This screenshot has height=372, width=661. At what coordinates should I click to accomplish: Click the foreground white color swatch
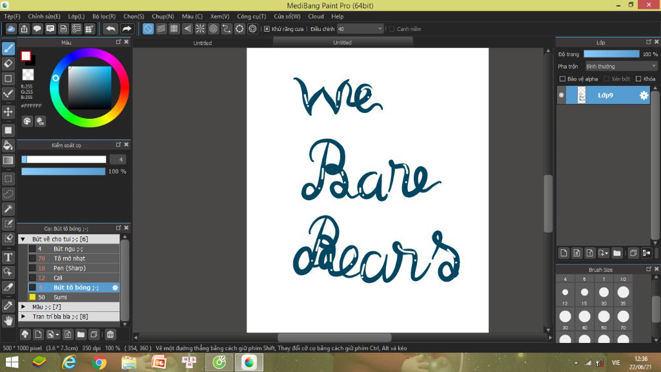(26, 56)
